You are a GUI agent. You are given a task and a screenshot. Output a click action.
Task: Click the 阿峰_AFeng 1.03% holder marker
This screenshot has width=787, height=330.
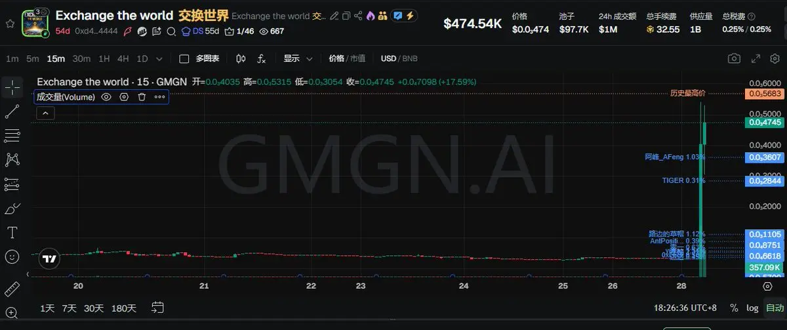click(675, 157)
